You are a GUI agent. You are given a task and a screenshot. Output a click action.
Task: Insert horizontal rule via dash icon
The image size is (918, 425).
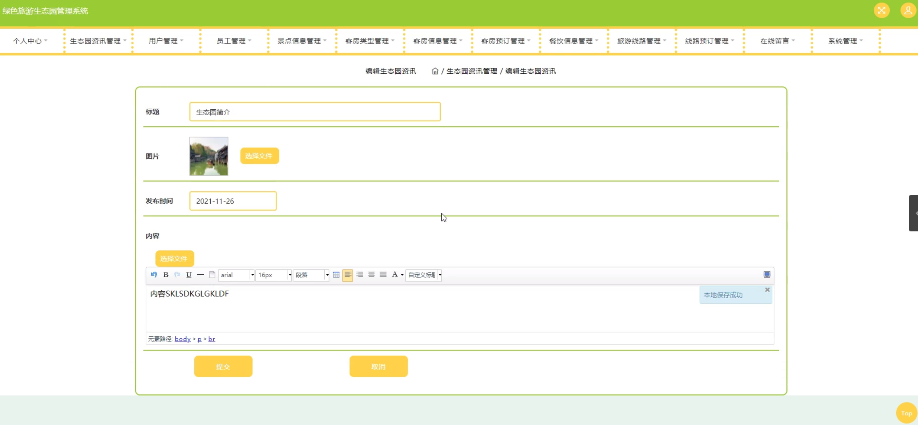pos(200,275)
